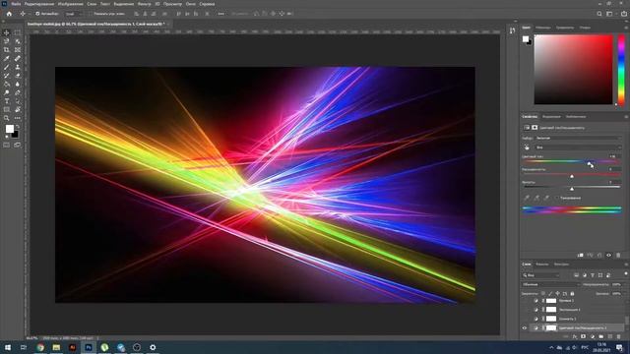Toggle layer filtering switch in Layers panel
Viewport: 630px width, 354px height.
tap(626, 273)
